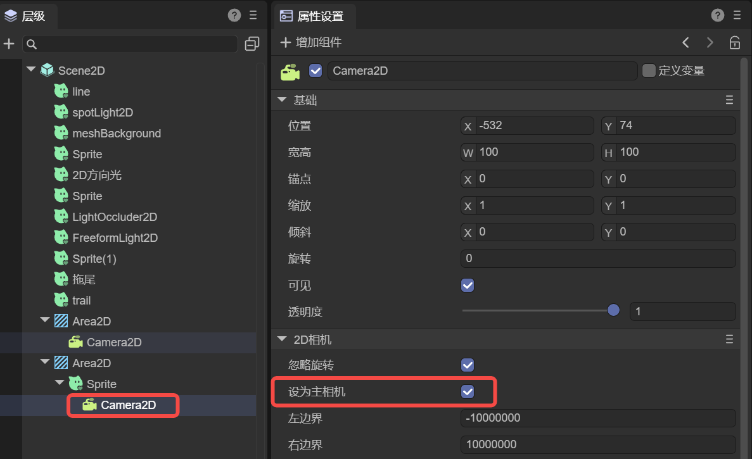Collapse the 2D相机 section

[282, 340]
